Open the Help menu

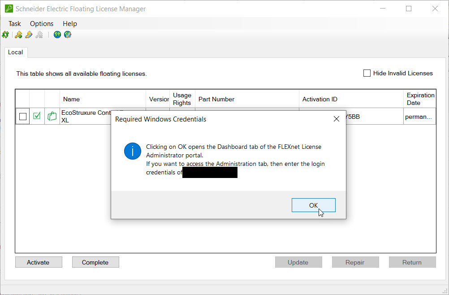point(70,23)
